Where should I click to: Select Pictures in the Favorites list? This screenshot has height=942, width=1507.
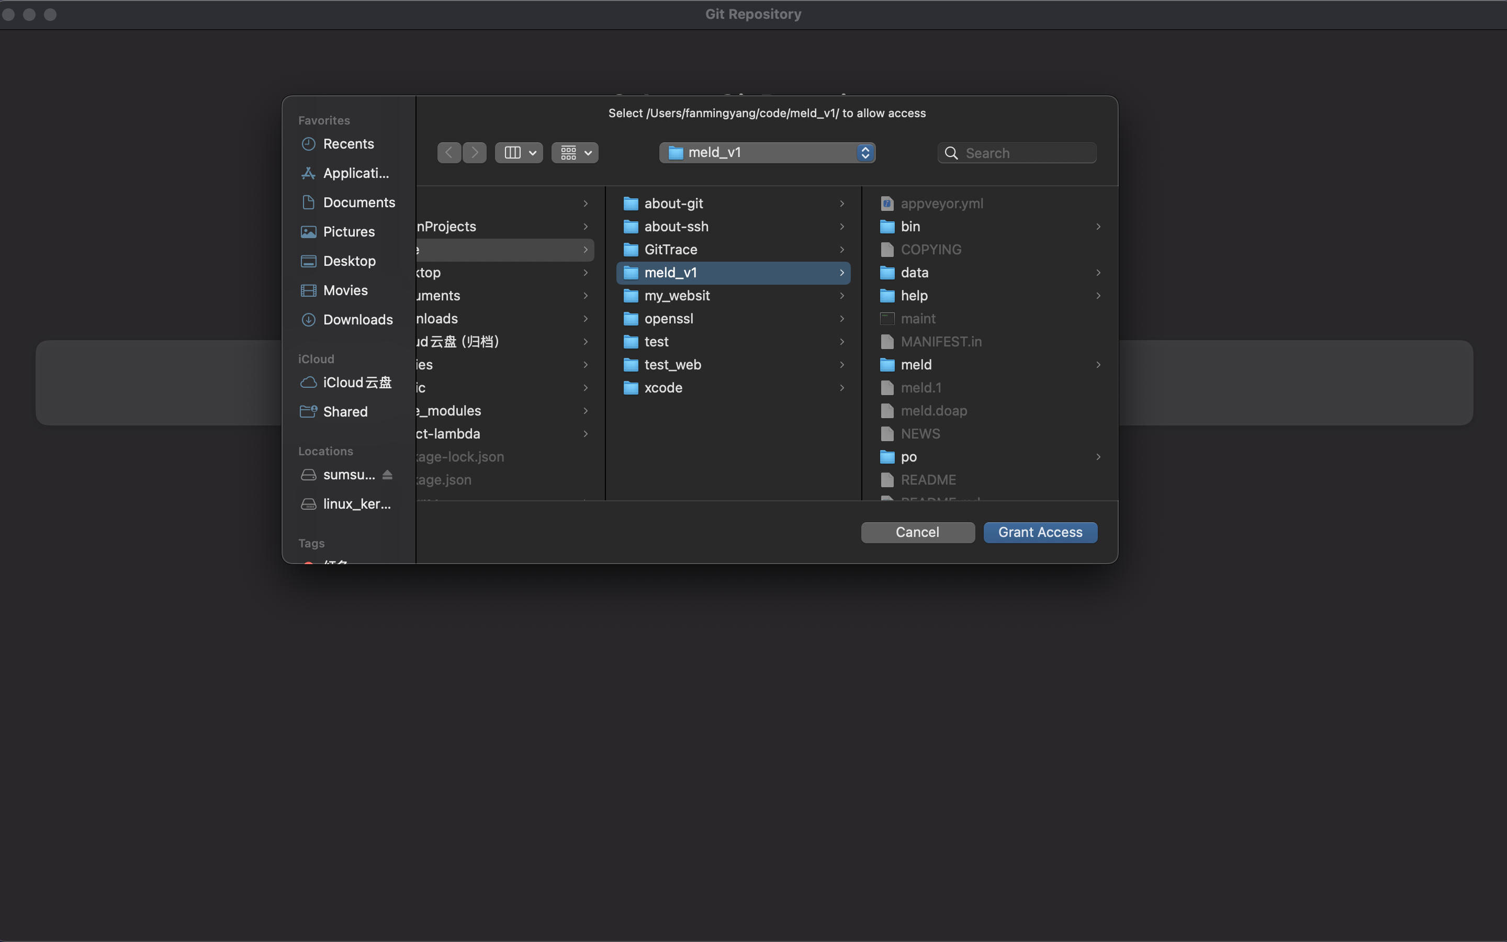[348, 231]
